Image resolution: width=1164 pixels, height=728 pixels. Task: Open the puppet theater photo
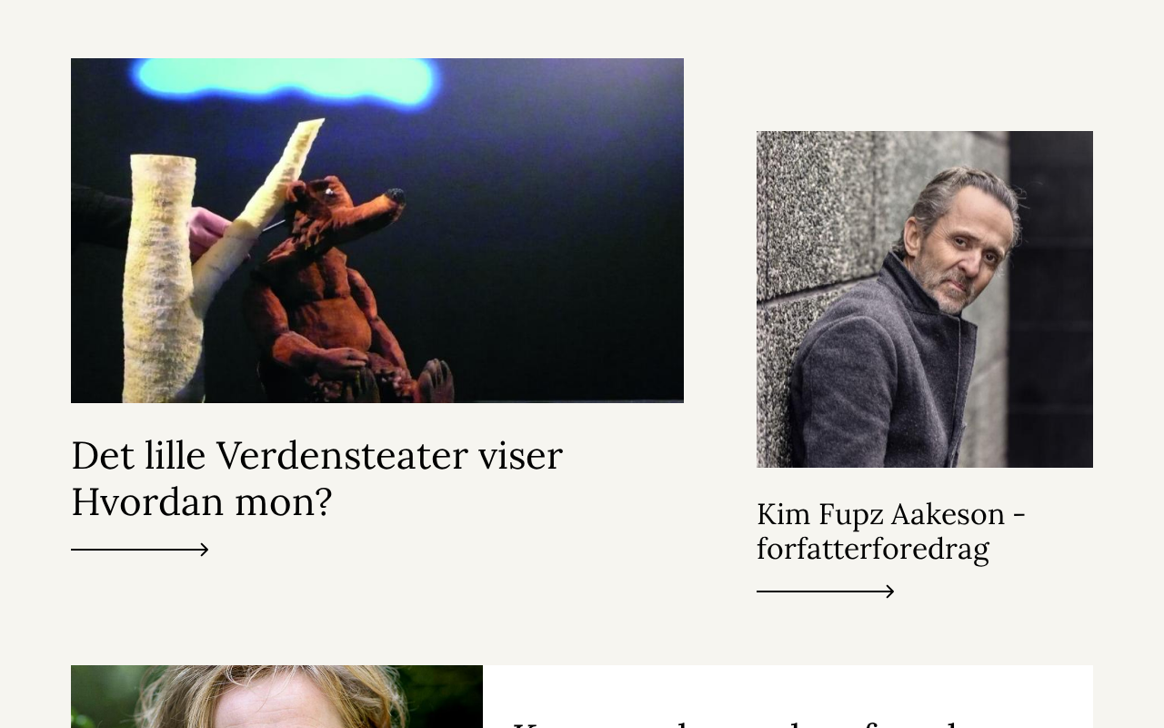[x=377, y=230]
